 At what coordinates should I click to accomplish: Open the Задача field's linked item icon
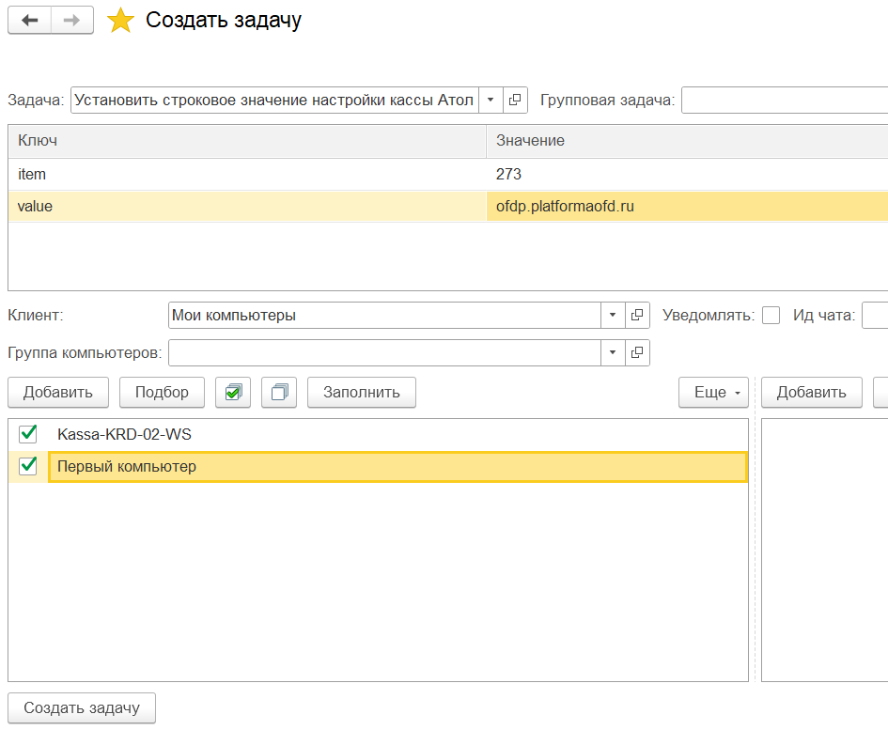516,101
